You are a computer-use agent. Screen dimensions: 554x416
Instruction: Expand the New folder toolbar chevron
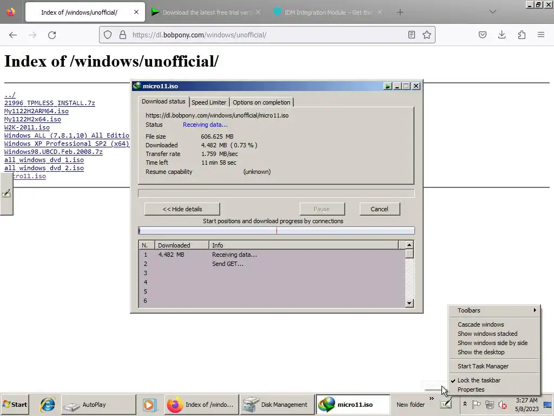pyautogui.click(x=431, y=398)
